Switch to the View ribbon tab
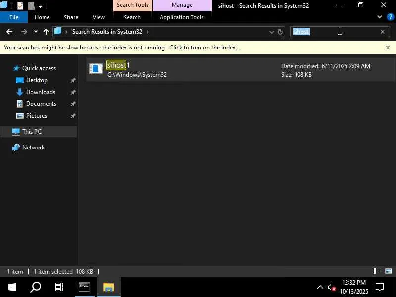 coord(99,17)
